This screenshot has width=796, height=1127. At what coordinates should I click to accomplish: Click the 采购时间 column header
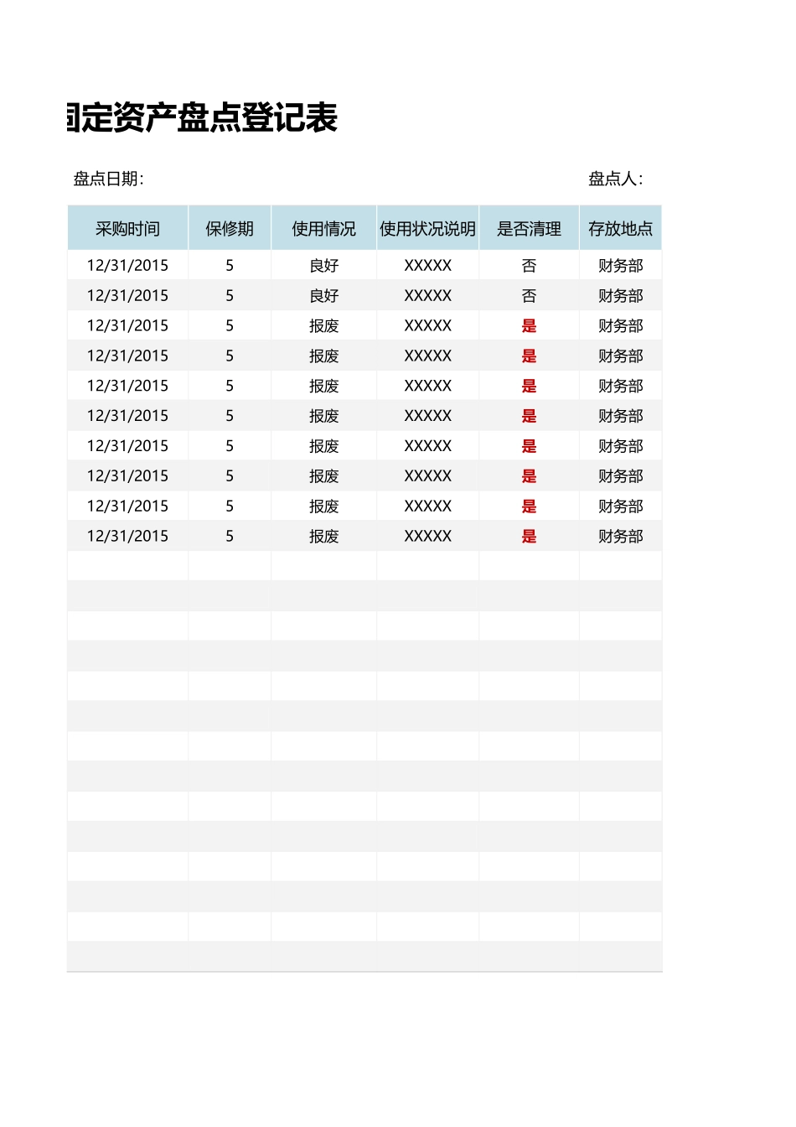click(127, 229)
